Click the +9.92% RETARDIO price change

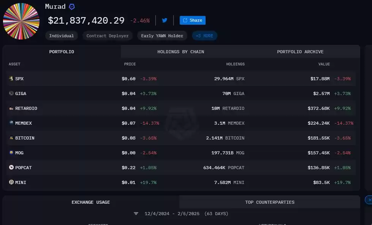click(148, 108)
